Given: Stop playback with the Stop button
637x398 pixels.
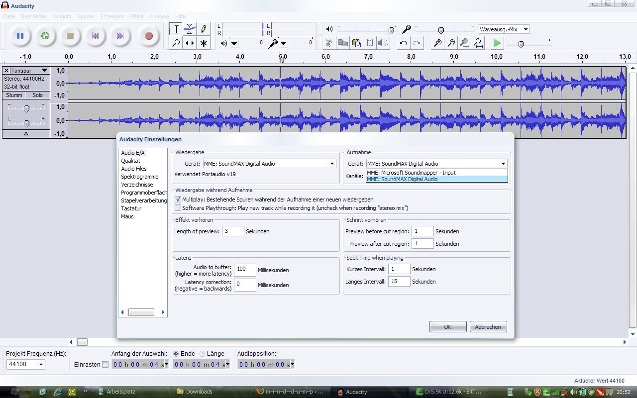Looking at the screenshot, I should tap(70, 36).
